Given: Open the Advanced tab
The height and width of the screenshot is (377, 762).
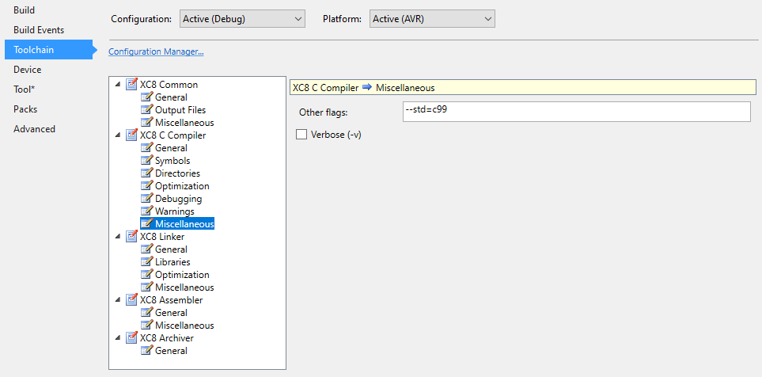Looking at the screenshot, I should (34, 129).
